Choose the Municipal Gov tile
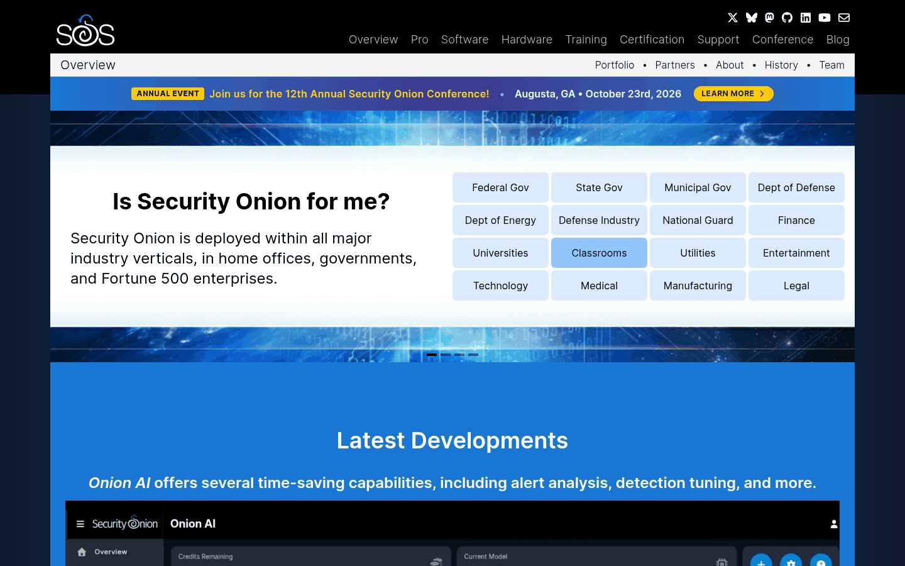 (698, 187)
